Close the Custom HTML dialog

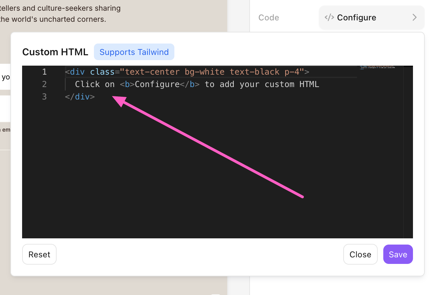pyautogui.click(x=360, y=254)
